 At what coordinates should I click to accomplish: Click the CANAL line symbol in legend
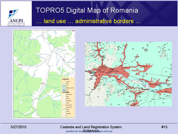(x=64, y=82)
